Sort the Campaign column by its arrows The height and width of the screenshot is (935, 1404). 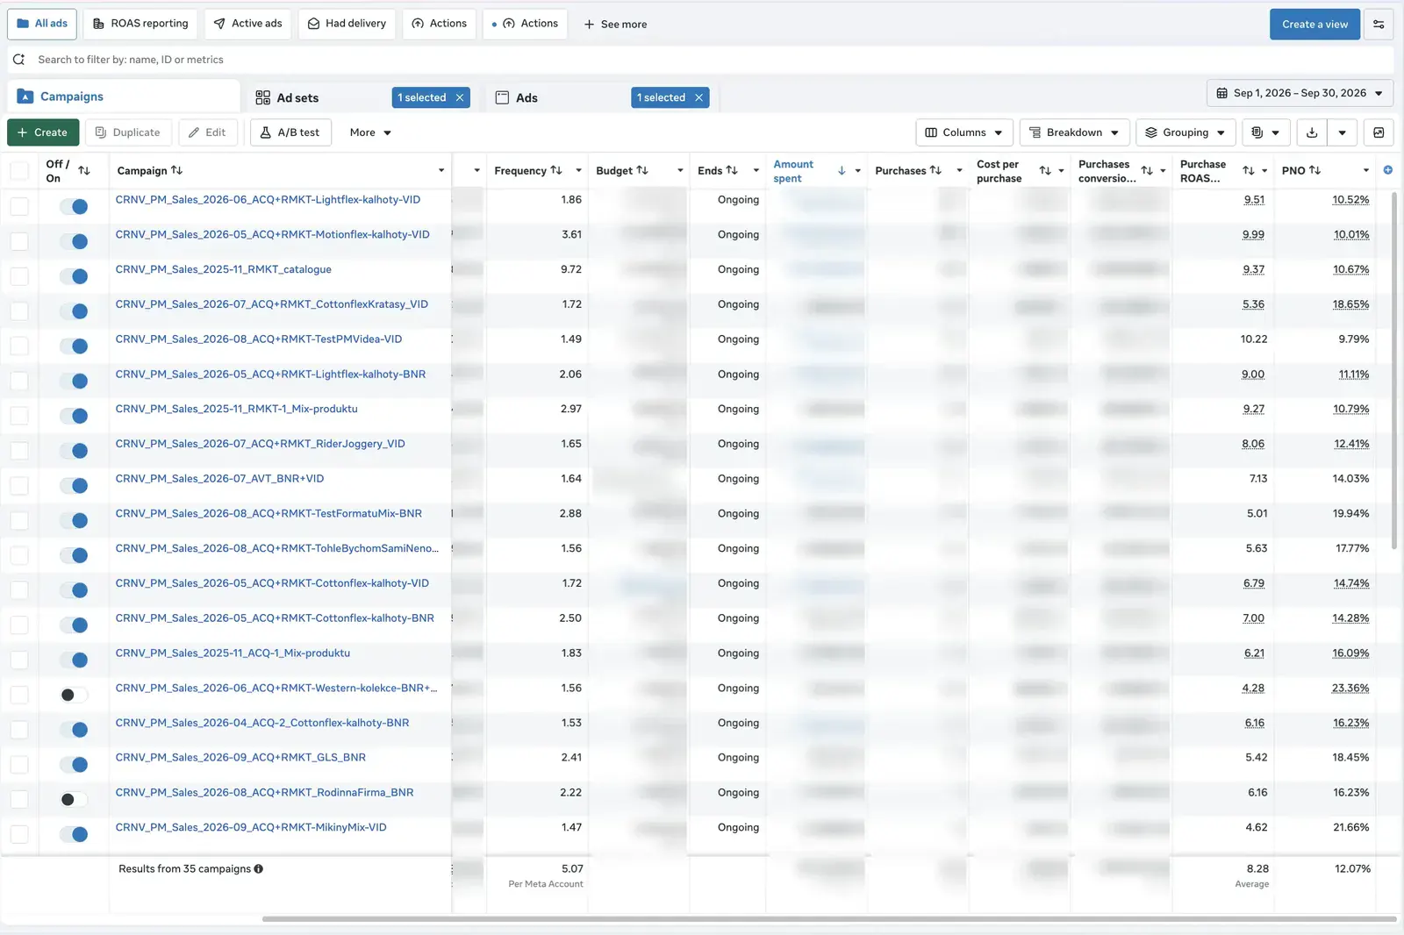click(176, 170)
